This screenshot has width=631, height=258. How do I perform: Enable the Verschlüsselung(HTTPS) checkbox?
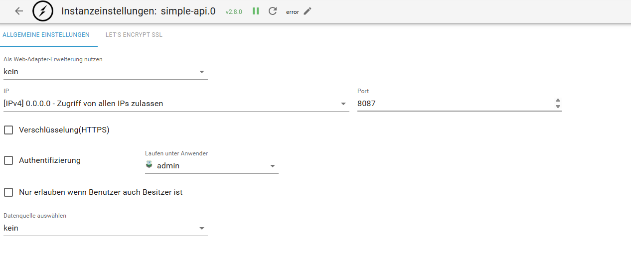click(8, 130)
